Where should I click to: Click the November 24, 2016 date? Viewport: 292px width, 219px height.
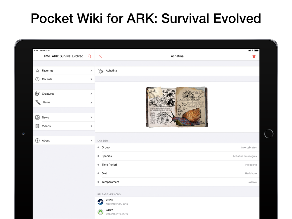(117, 204)
